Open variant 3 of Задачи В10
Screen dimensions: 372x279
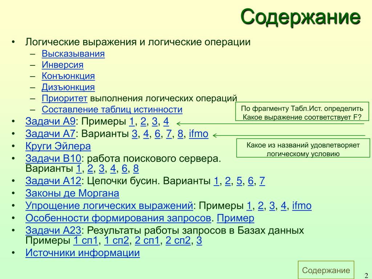tap(102, 169)
